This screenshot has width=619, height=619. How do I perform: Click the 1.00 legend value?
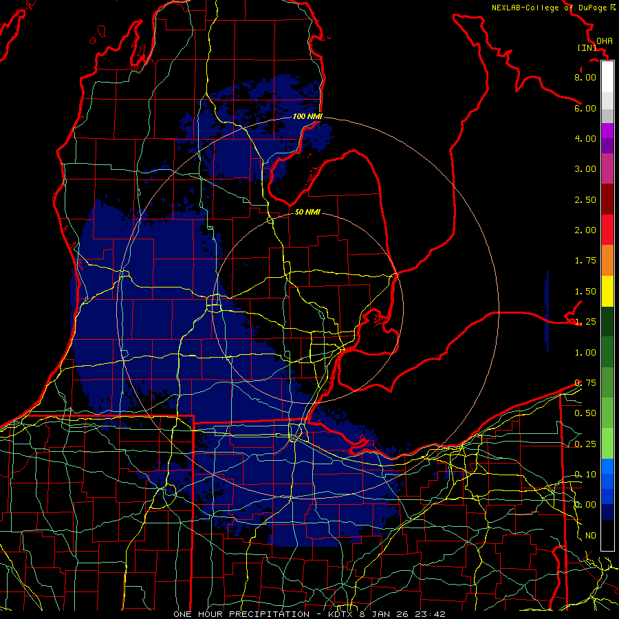tap(585, 353)
